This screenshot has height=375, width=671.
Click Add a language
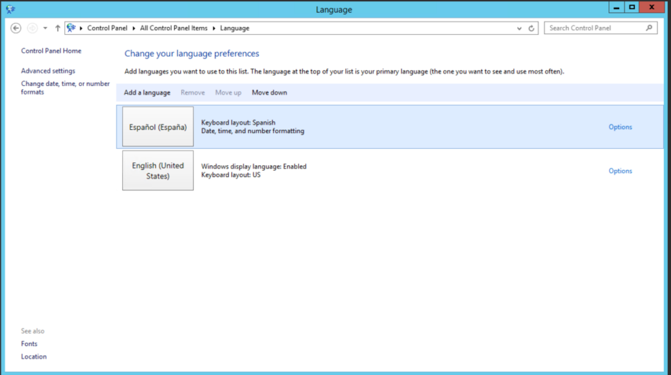click(147, 93)
